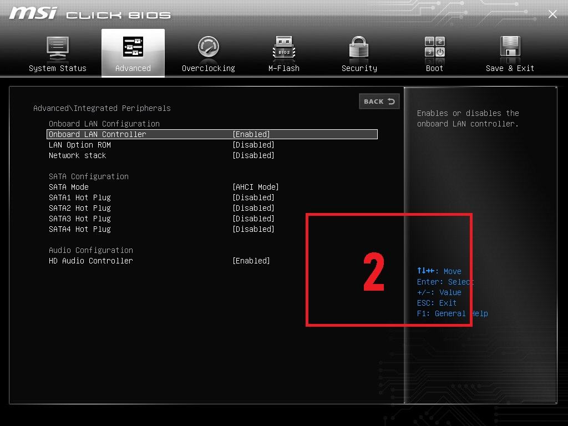Select the SATA Mode label
Screen dimensions: 568x426
coord(69,187)
